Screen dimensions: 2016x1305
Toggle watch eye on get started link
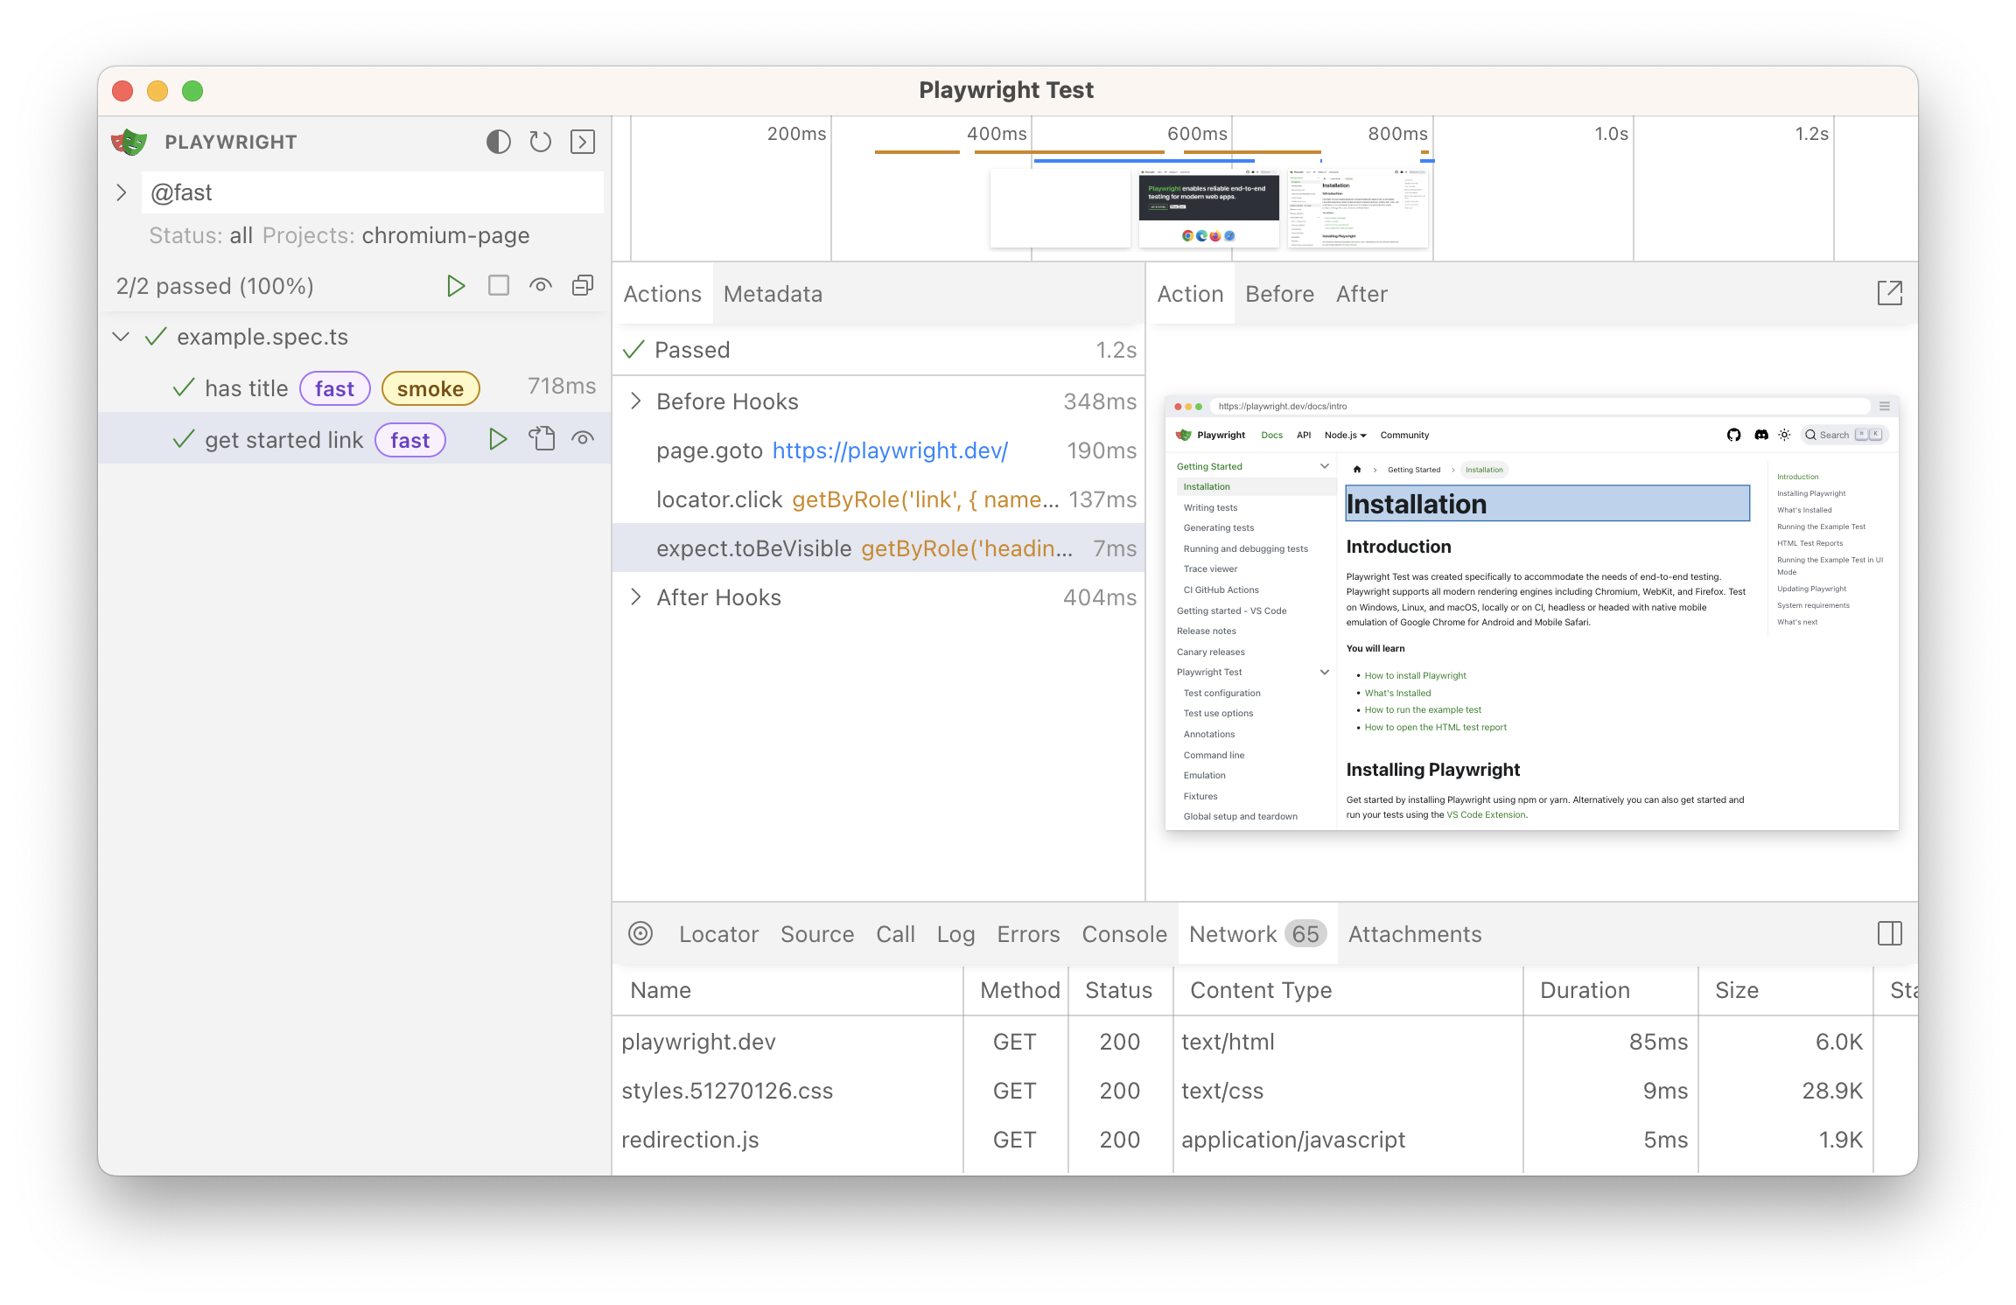(583, 439)
